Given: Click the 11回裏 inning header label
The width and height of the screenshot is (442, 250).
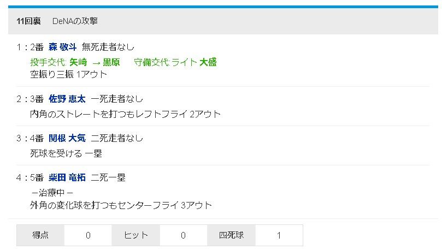Looking at the screenshot, I should coord(28,21).
